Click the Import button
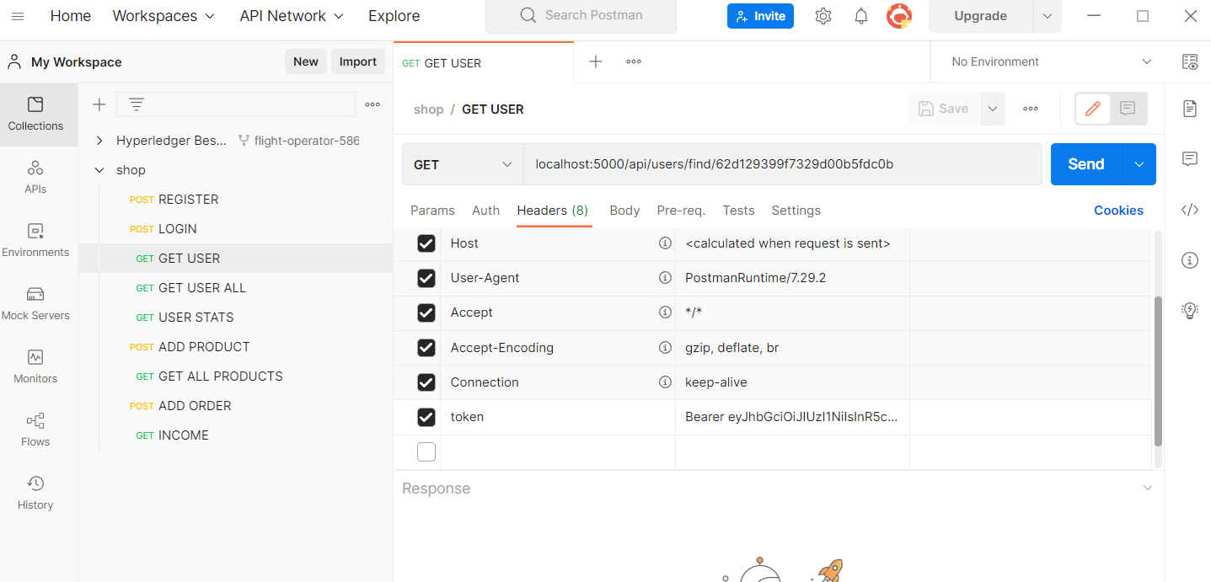The width and height of the screenshot is (1211, 582). point(358,61)
